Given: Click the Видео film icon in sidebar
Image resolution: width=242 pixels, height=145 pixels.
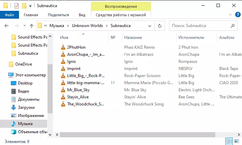Looking at the screenshot, I should click(x=14, y=91).
